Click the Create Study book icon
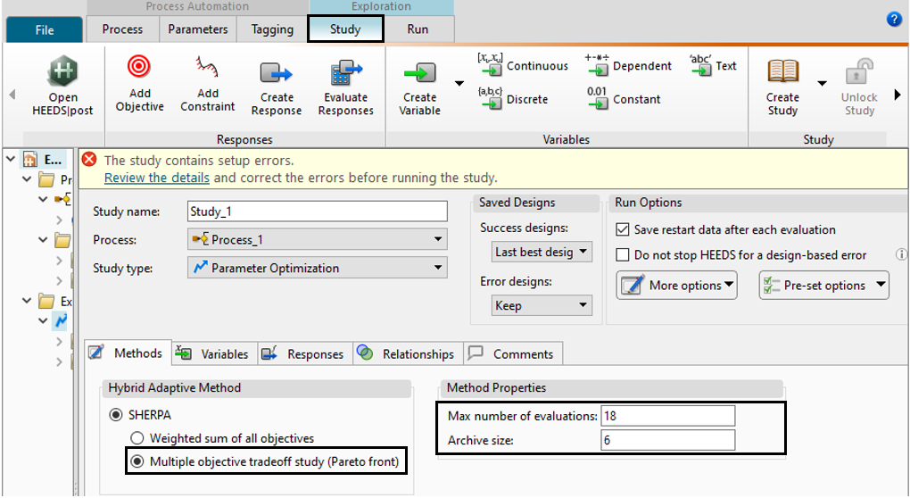Image resolution: width=910 pixels, height=498 pixels. 782,71
